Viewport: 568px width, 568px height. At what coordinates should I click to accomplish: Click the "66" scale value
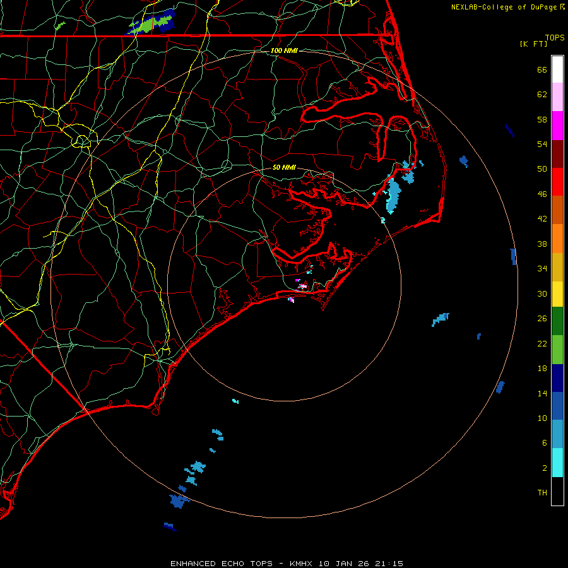542,69
